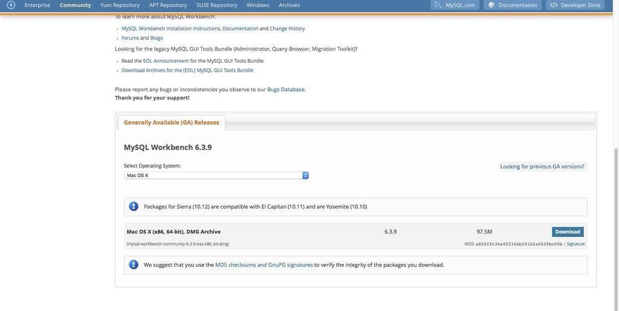Viewport: 619px width, 311px height.
Task: Open the Enterprise menu item
Action: coord(37,5)
